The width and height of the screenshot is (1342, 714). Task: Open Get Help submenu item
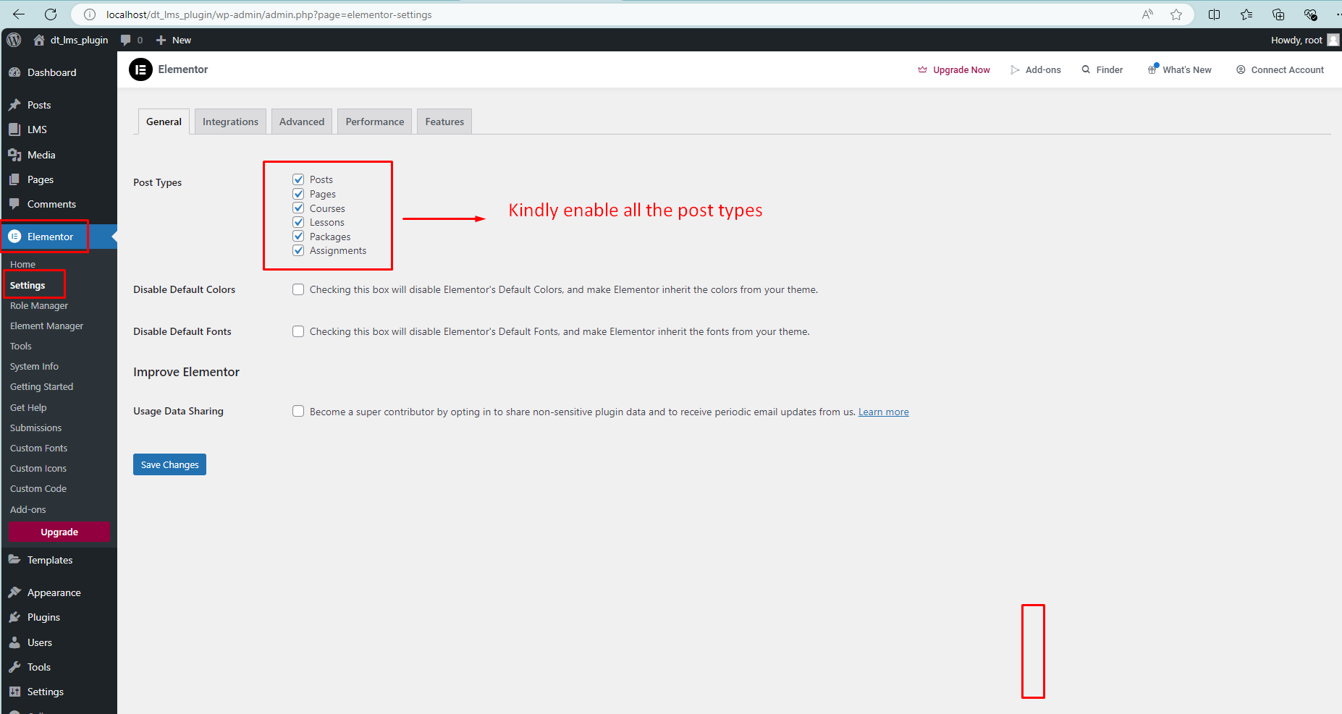click(28, 408)
